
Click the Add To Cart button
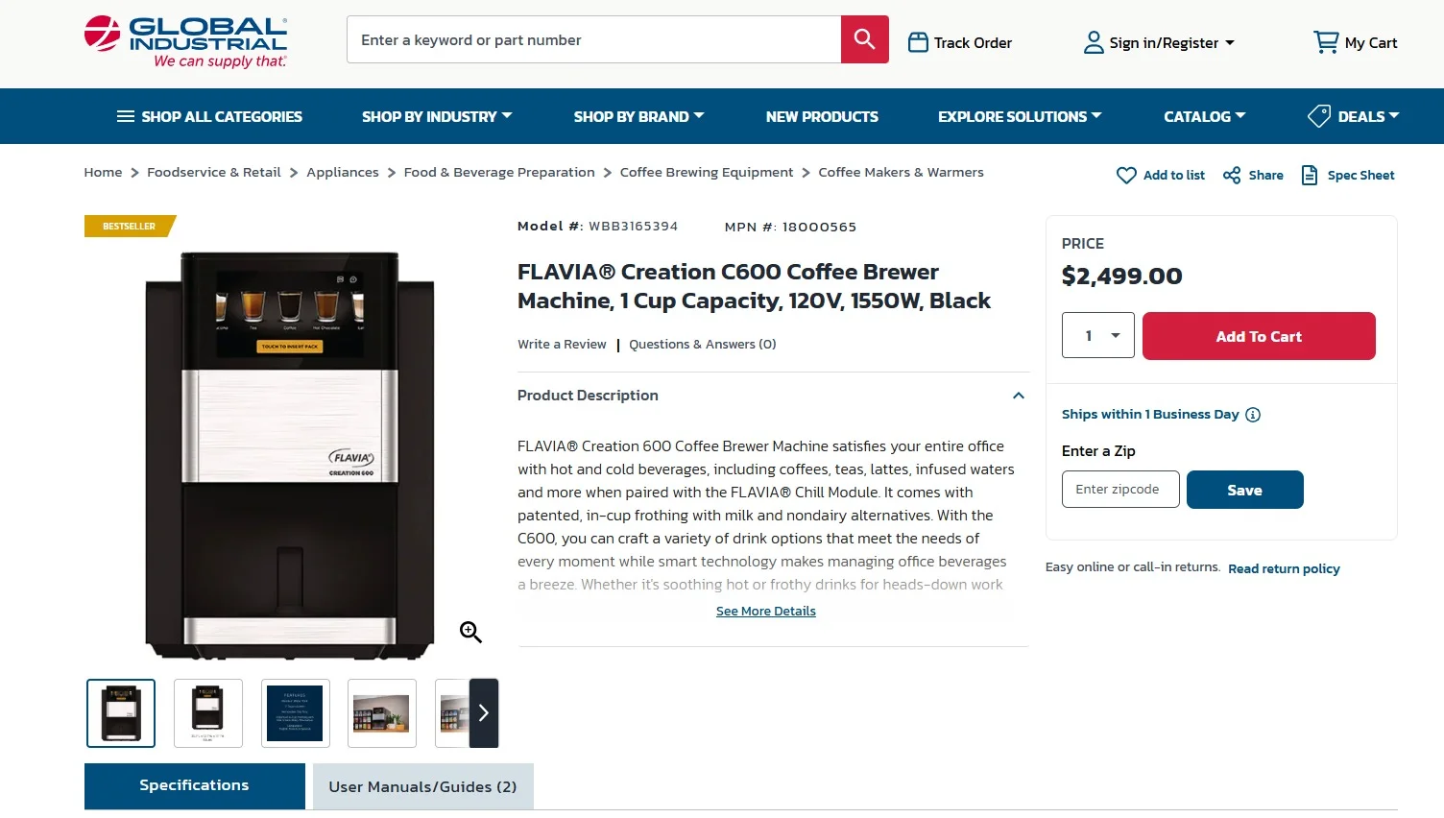(1259, 336)
